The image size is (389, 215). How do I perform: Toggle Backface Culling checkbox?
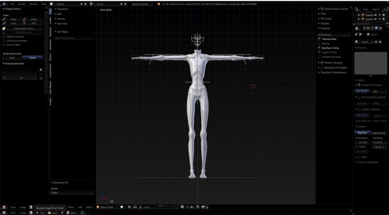(320, 48)
